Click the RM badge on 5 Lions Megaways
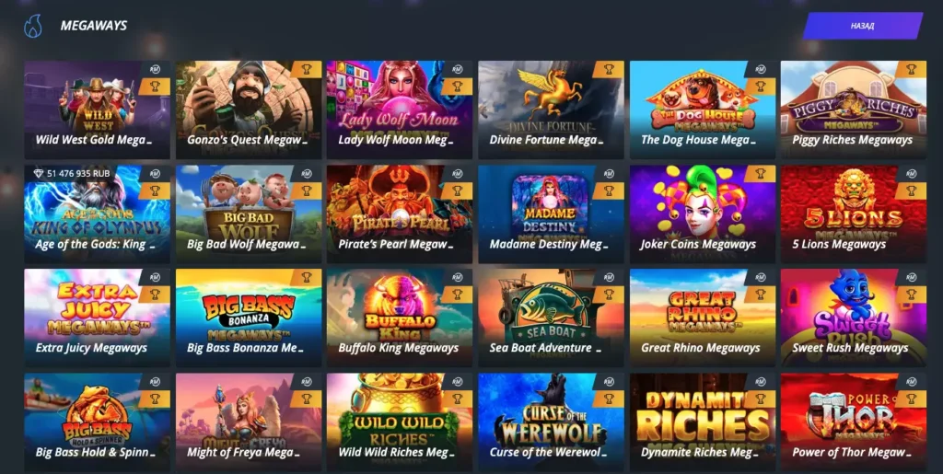The image size is (943, 474). 913,174
